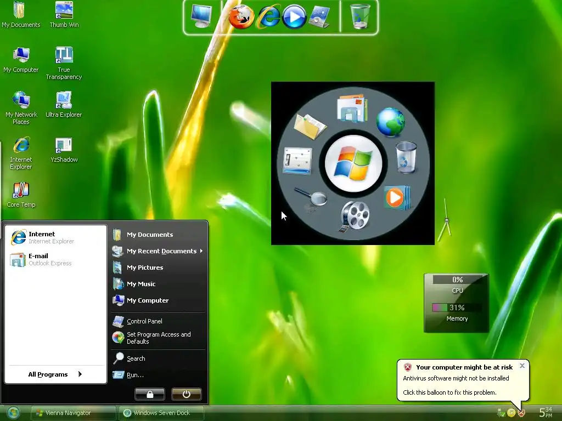Click the yellow tray icon beside security shield
562x421 pixels.
point(512,413)
